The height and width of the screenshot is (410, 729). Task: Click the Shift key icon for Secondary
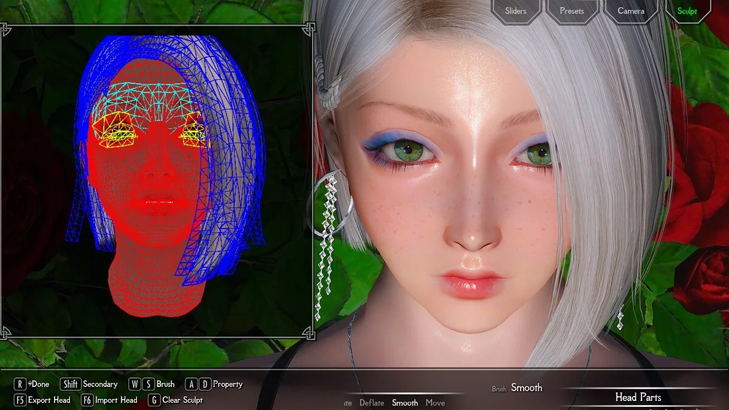click(x=70, y=384)
